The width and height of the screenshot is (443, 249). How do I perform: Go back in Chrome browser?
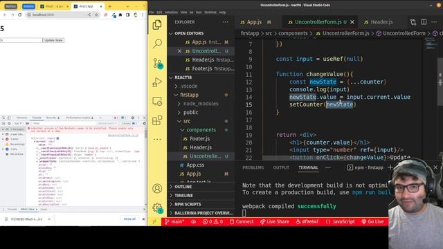tap(5, 15)
